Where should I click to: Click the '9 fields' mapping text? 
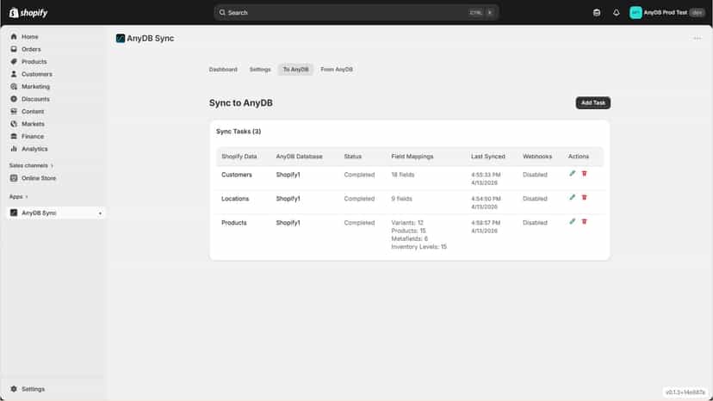tap(401, 199)
